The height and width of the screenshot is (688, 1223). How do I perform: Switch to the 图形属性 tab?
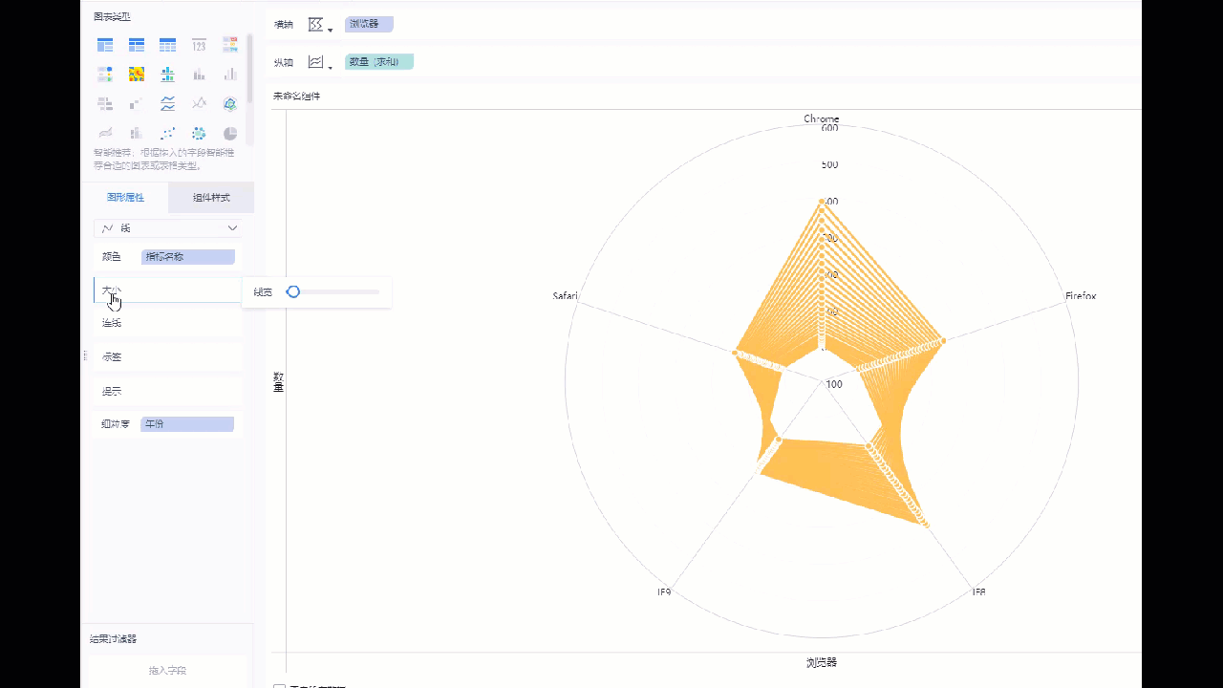pos(125,198)
